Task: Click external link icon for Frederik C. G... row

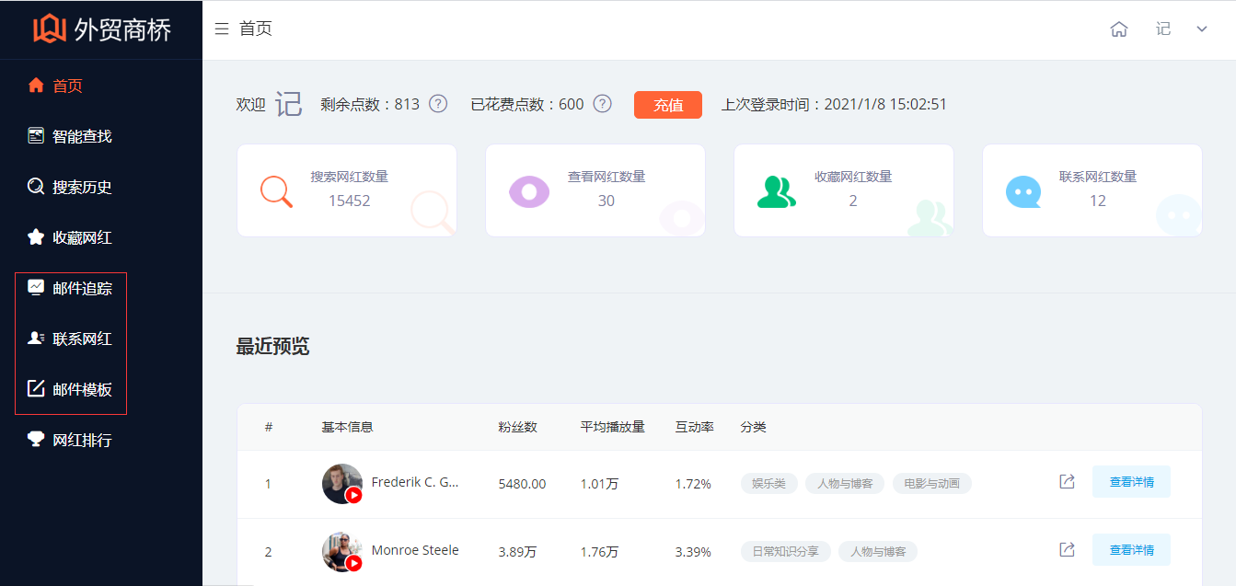Action: click(x=1067, y=482)
